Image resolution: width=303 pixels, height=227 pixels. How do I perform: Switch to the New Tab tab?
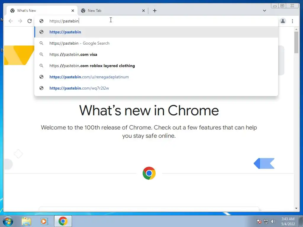tap(113, 11)
